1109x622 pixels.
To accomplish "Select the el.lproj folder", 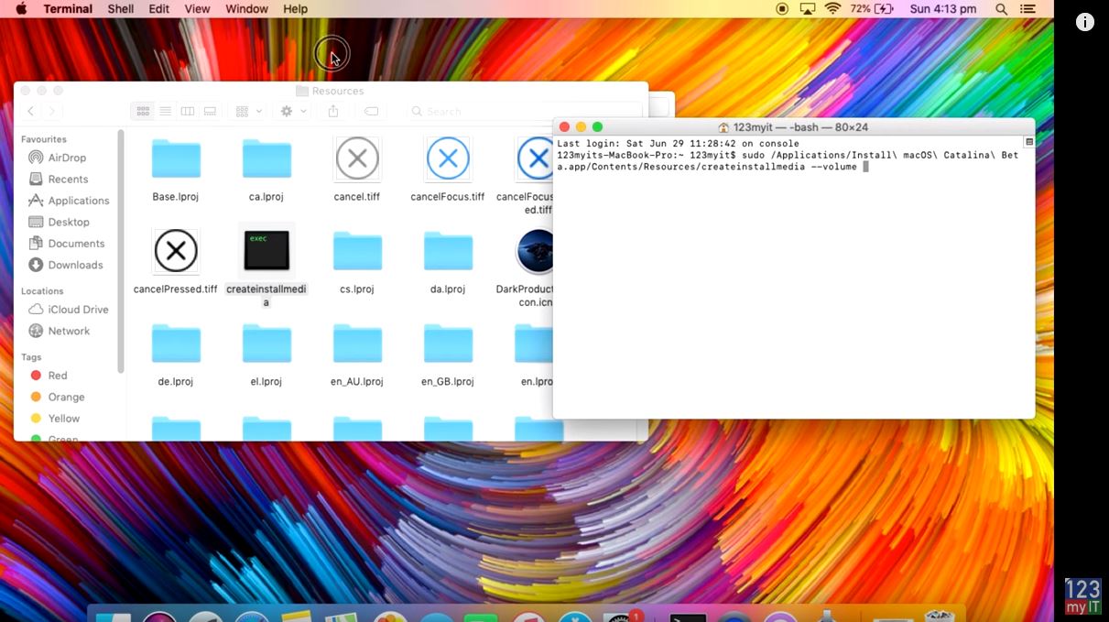I will pos(266,344).
